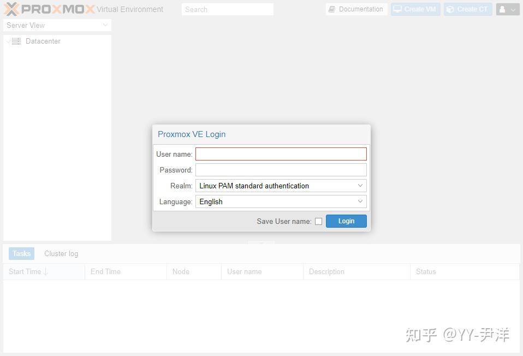
Task: Click the top Search box
Action: point(228,9)
